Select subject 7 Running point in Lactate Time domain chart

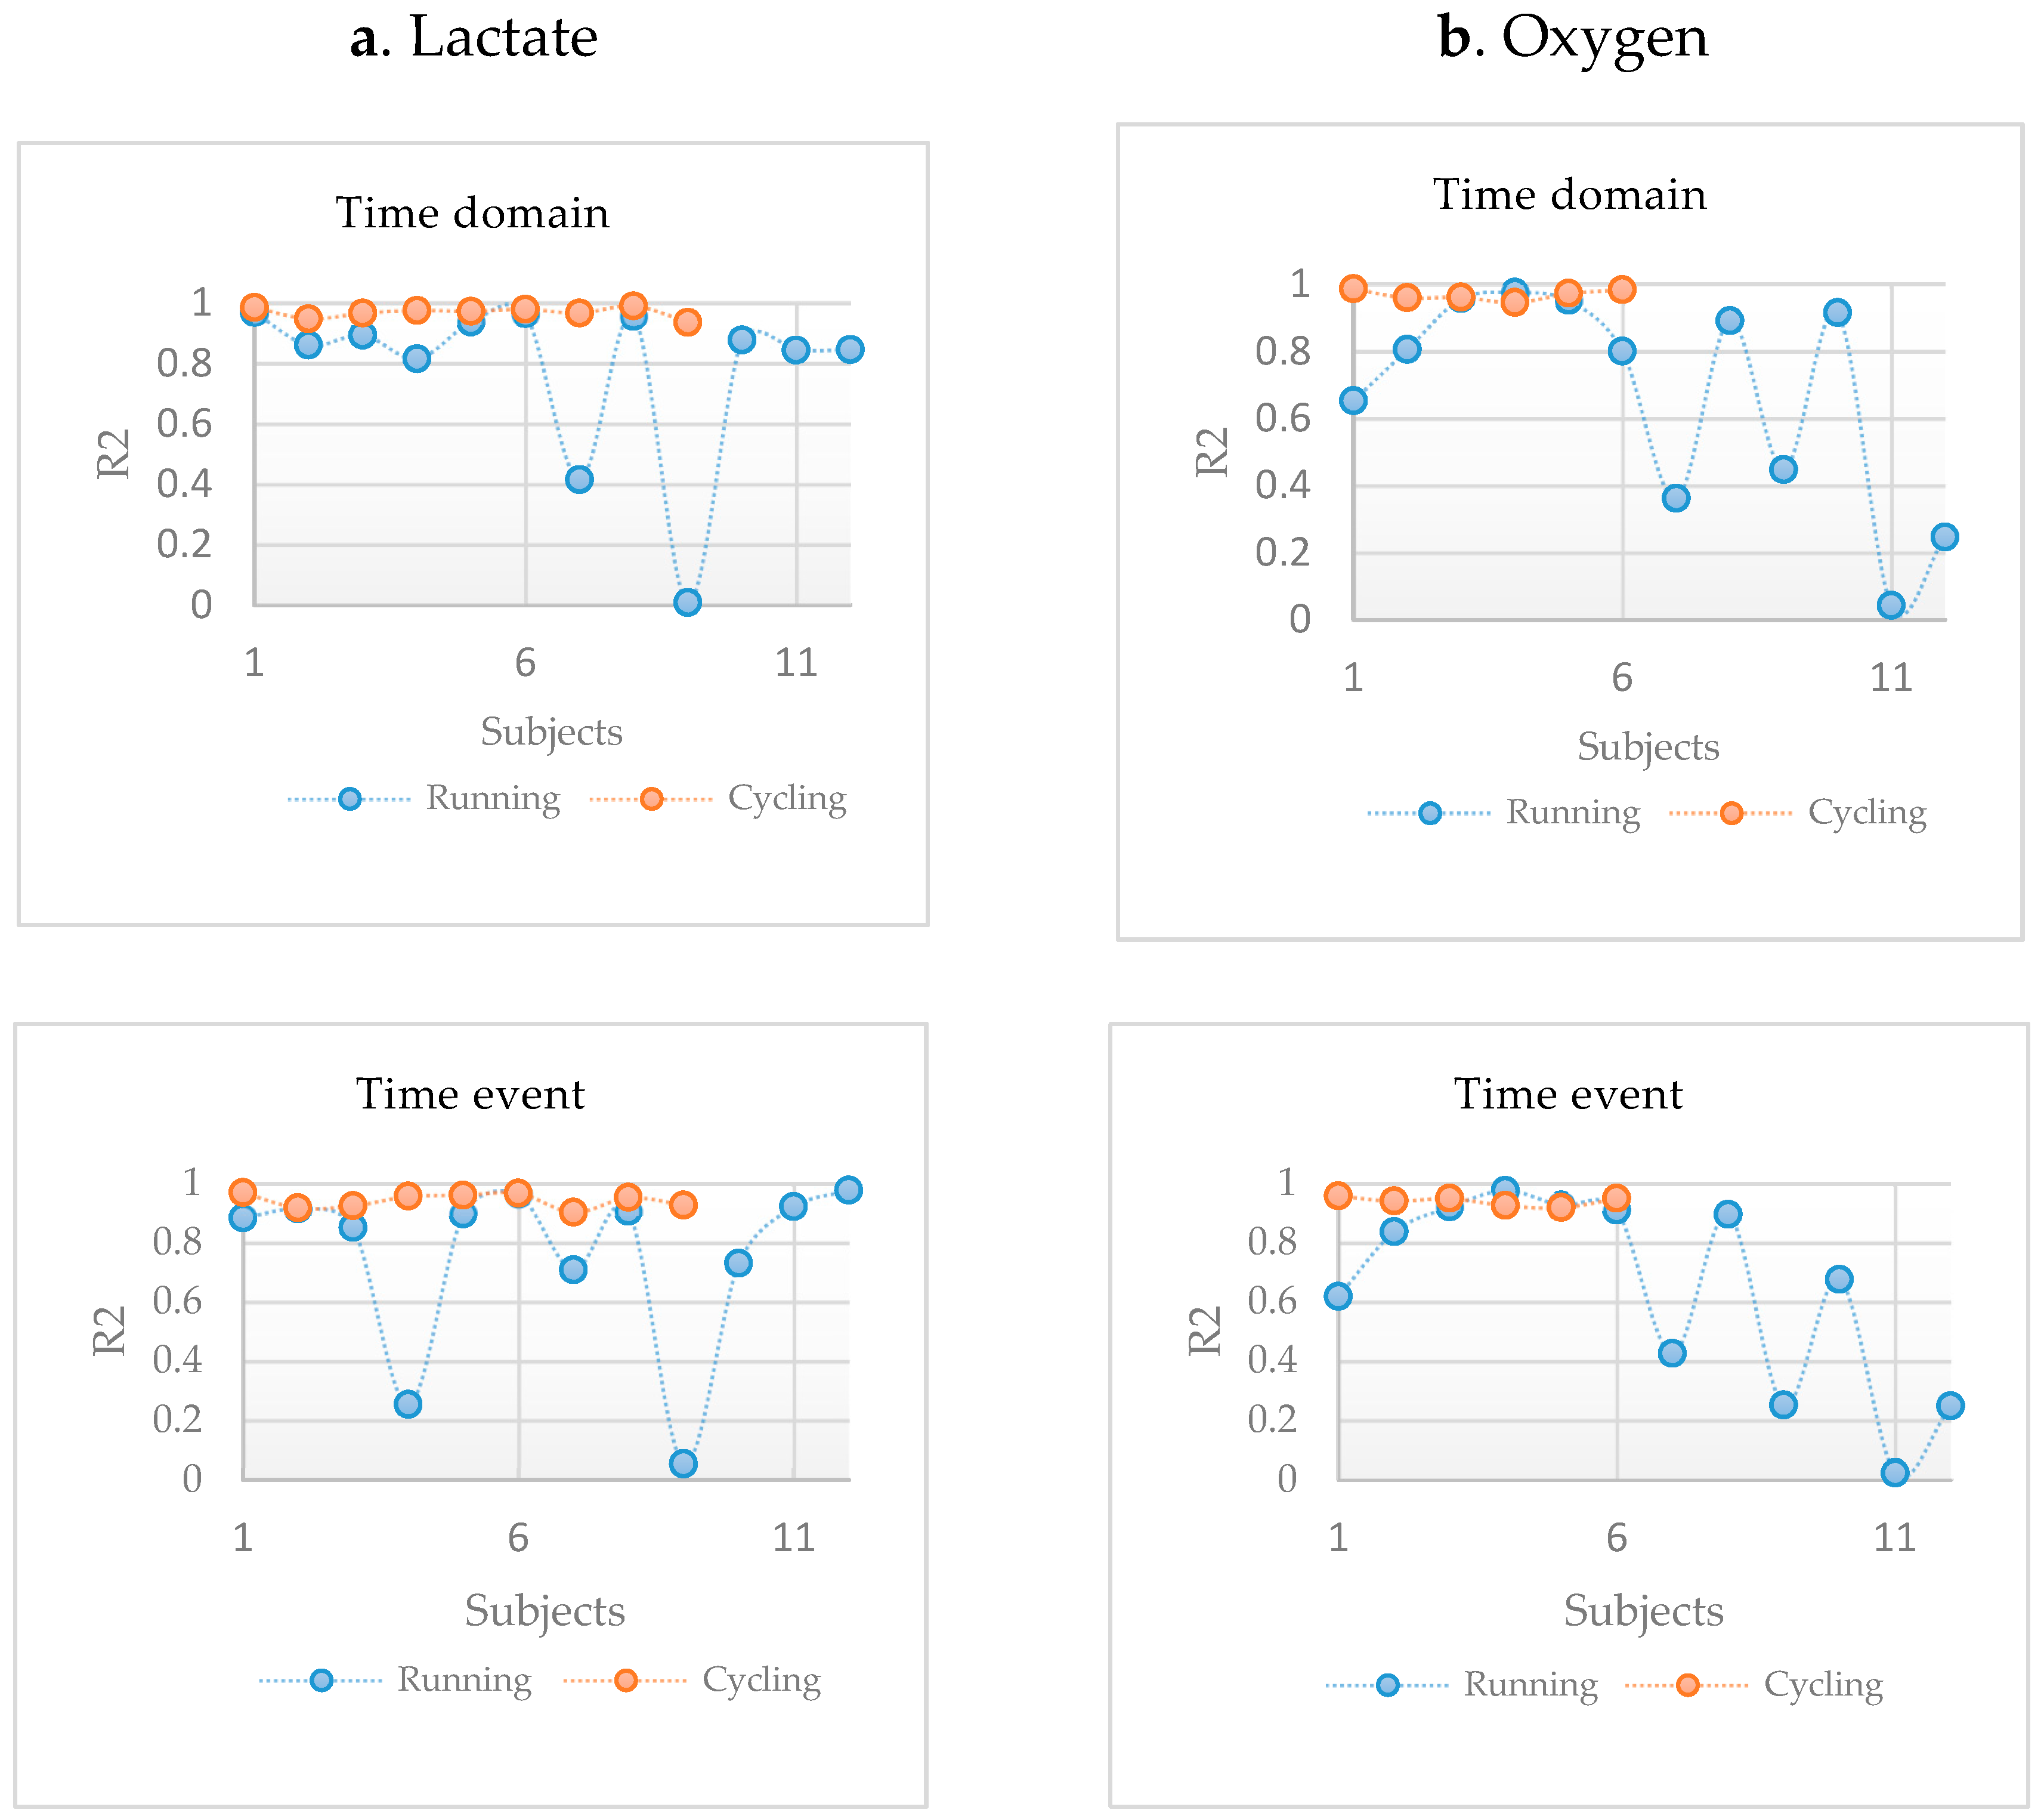(579, 479)
